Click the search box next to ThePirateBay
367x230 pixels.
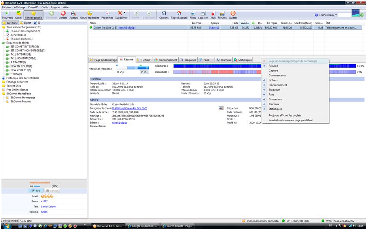[x=344, y=15]
